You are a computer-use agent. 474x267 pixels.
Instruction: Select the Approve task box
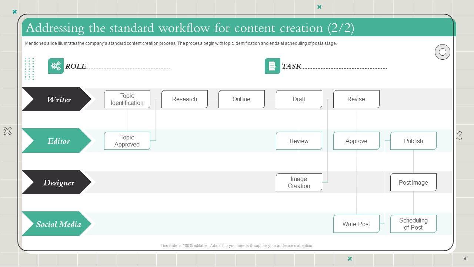tap(356, 141)
